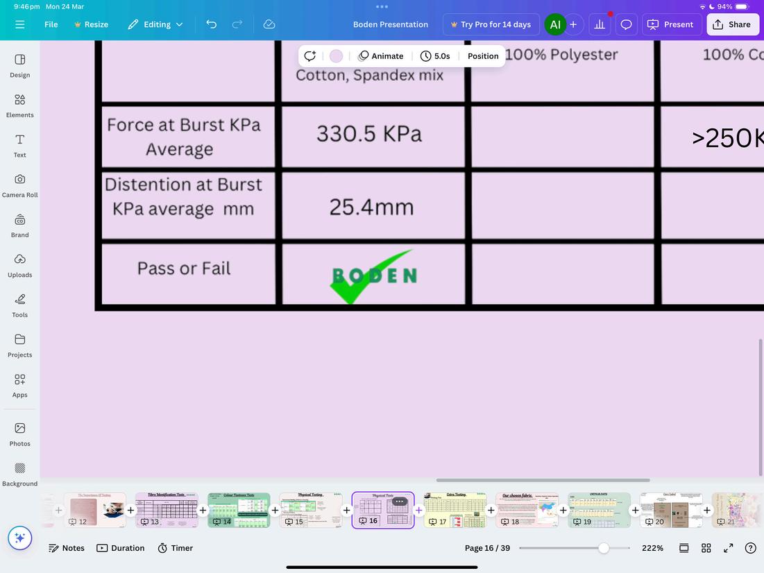Open the lilac background color swatch

[336, 56]
